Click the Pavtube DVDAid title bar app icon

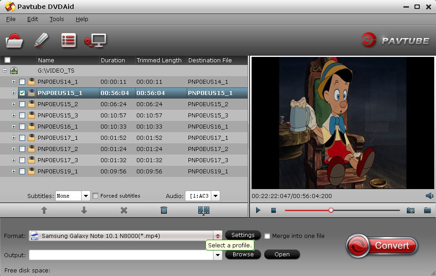(x=10, y=7)
